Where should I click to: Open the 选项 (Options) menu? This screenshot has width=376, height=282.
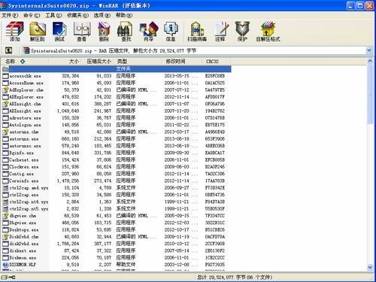(102, 15)
